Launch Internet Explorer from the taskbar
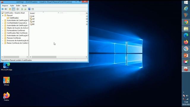 (x=186, y=9)
